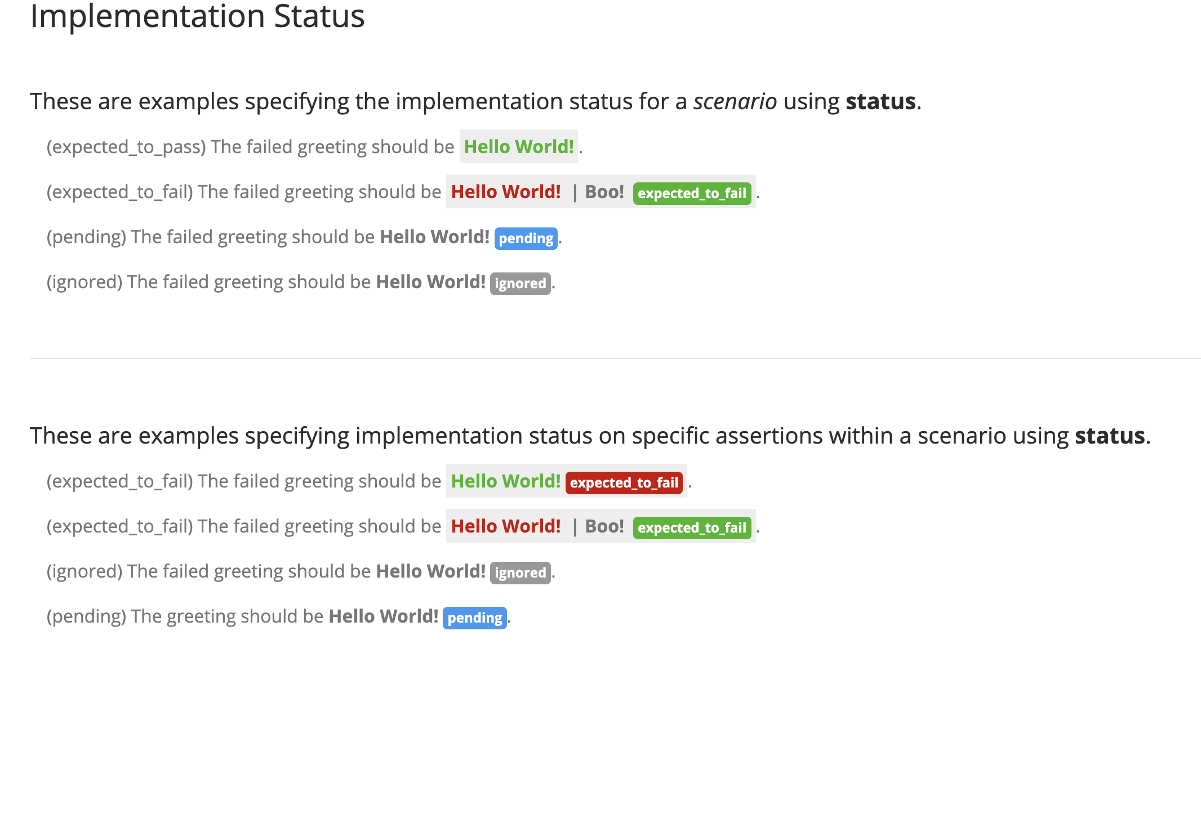Click the blue pending badge in first section
The image size is (1201, 832).
pos(526,239)
